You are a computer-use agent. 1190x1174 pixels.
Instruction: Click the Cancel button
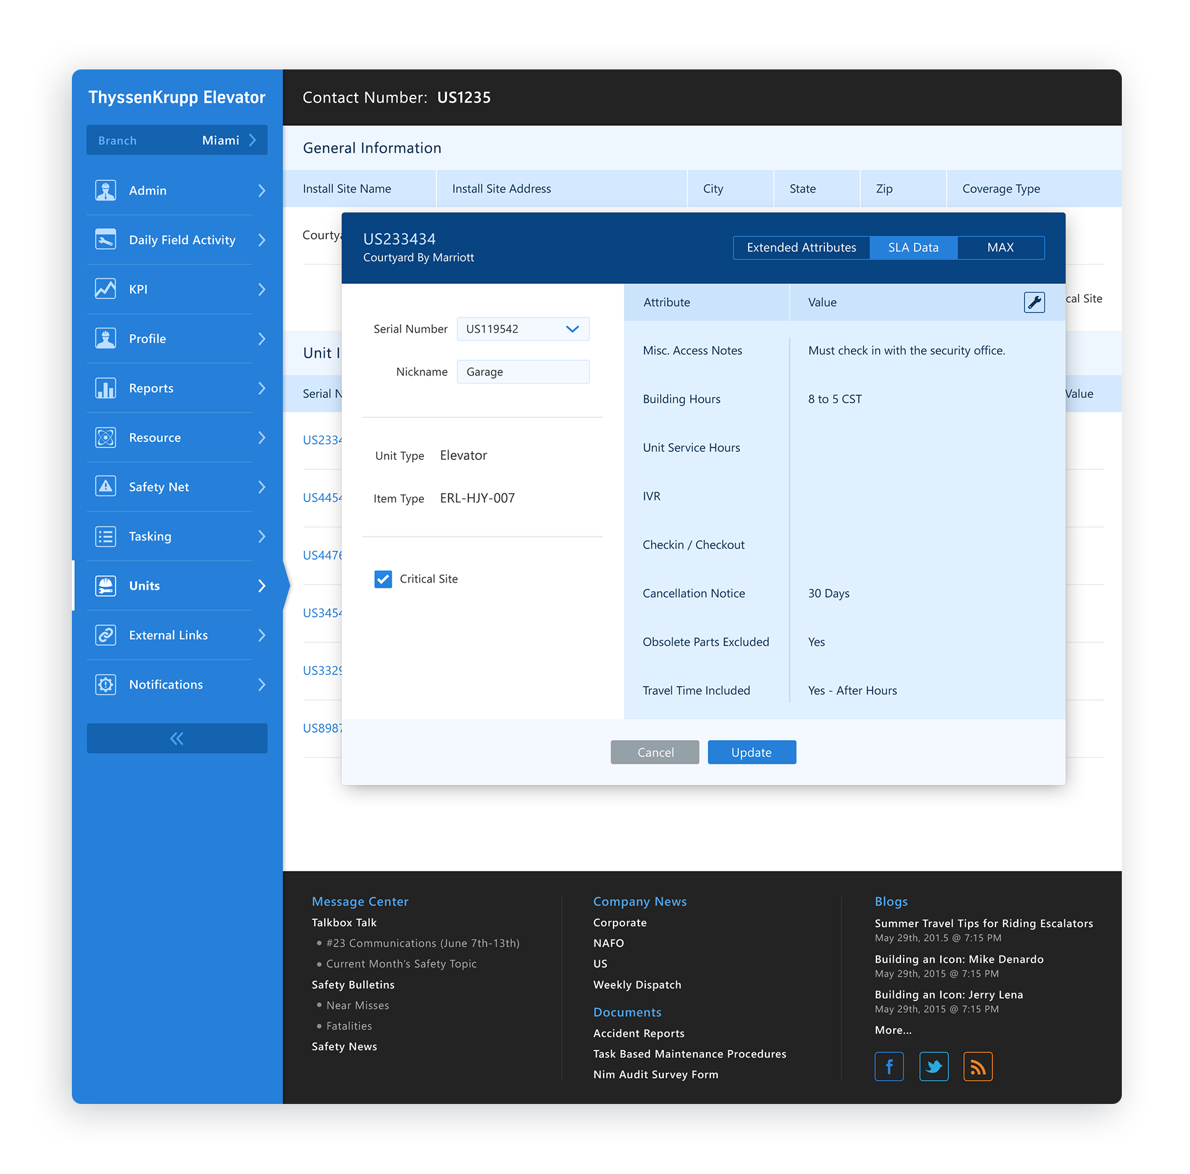655,753
